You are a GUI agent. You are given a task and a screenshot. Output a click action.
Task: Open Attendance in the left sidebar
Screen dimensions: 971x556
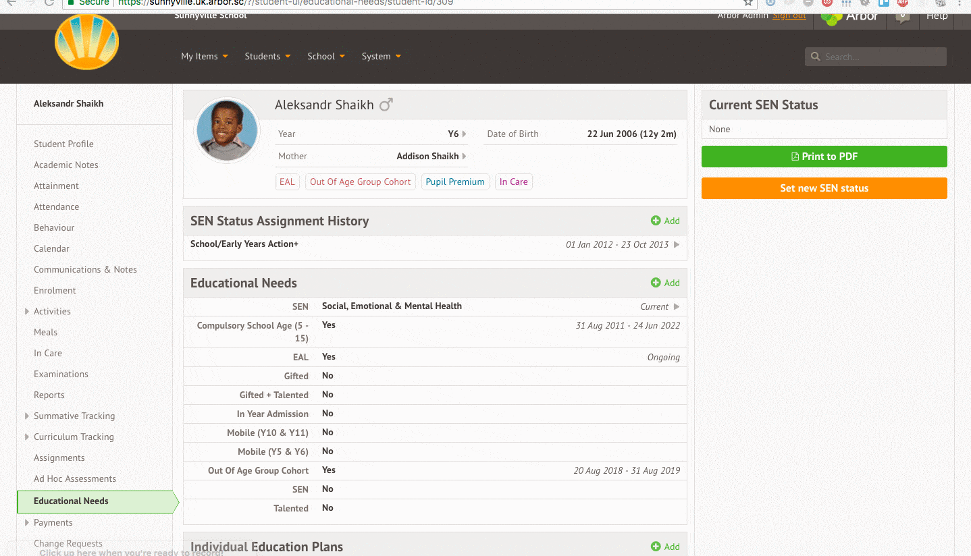click(56, 206)
